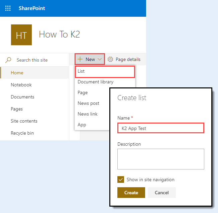Click into the Description text area
218x213 pixels.
click(161, 159)
